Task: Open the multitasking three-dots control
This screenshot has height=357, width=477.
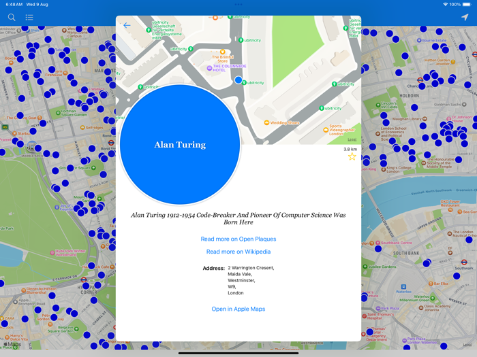Action: click(238, 4)
